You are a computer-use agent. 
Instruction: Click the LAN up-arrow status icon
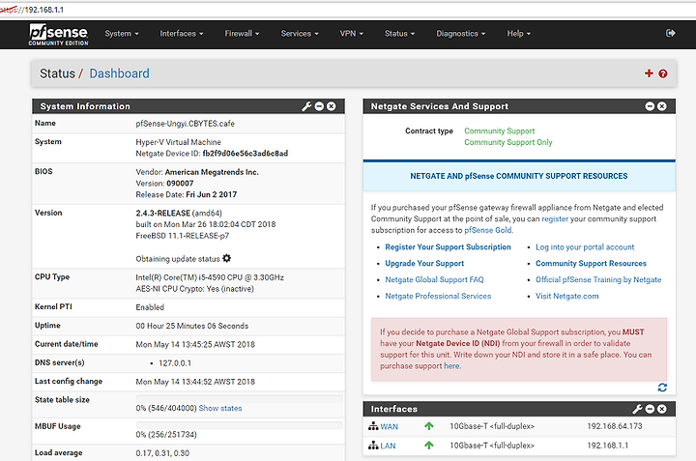429,446
